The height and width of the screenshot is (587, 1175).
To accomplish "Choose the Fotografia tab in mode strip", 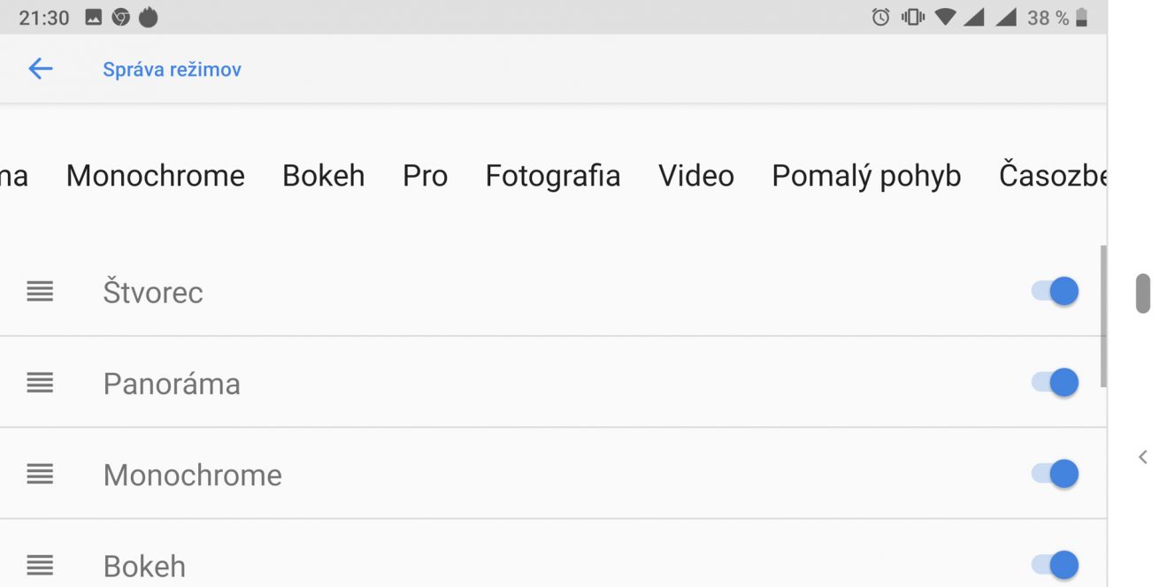I will pyautogui.click(x=553, y=176).
